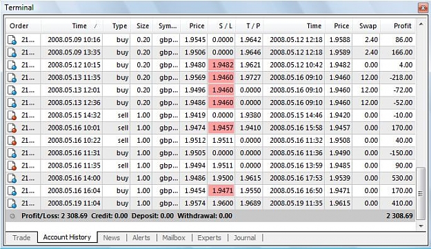Image resolution: width=431 pixels, height=249 pixels.
Task: Sort by the T / P column header
Action: [250, 26]
